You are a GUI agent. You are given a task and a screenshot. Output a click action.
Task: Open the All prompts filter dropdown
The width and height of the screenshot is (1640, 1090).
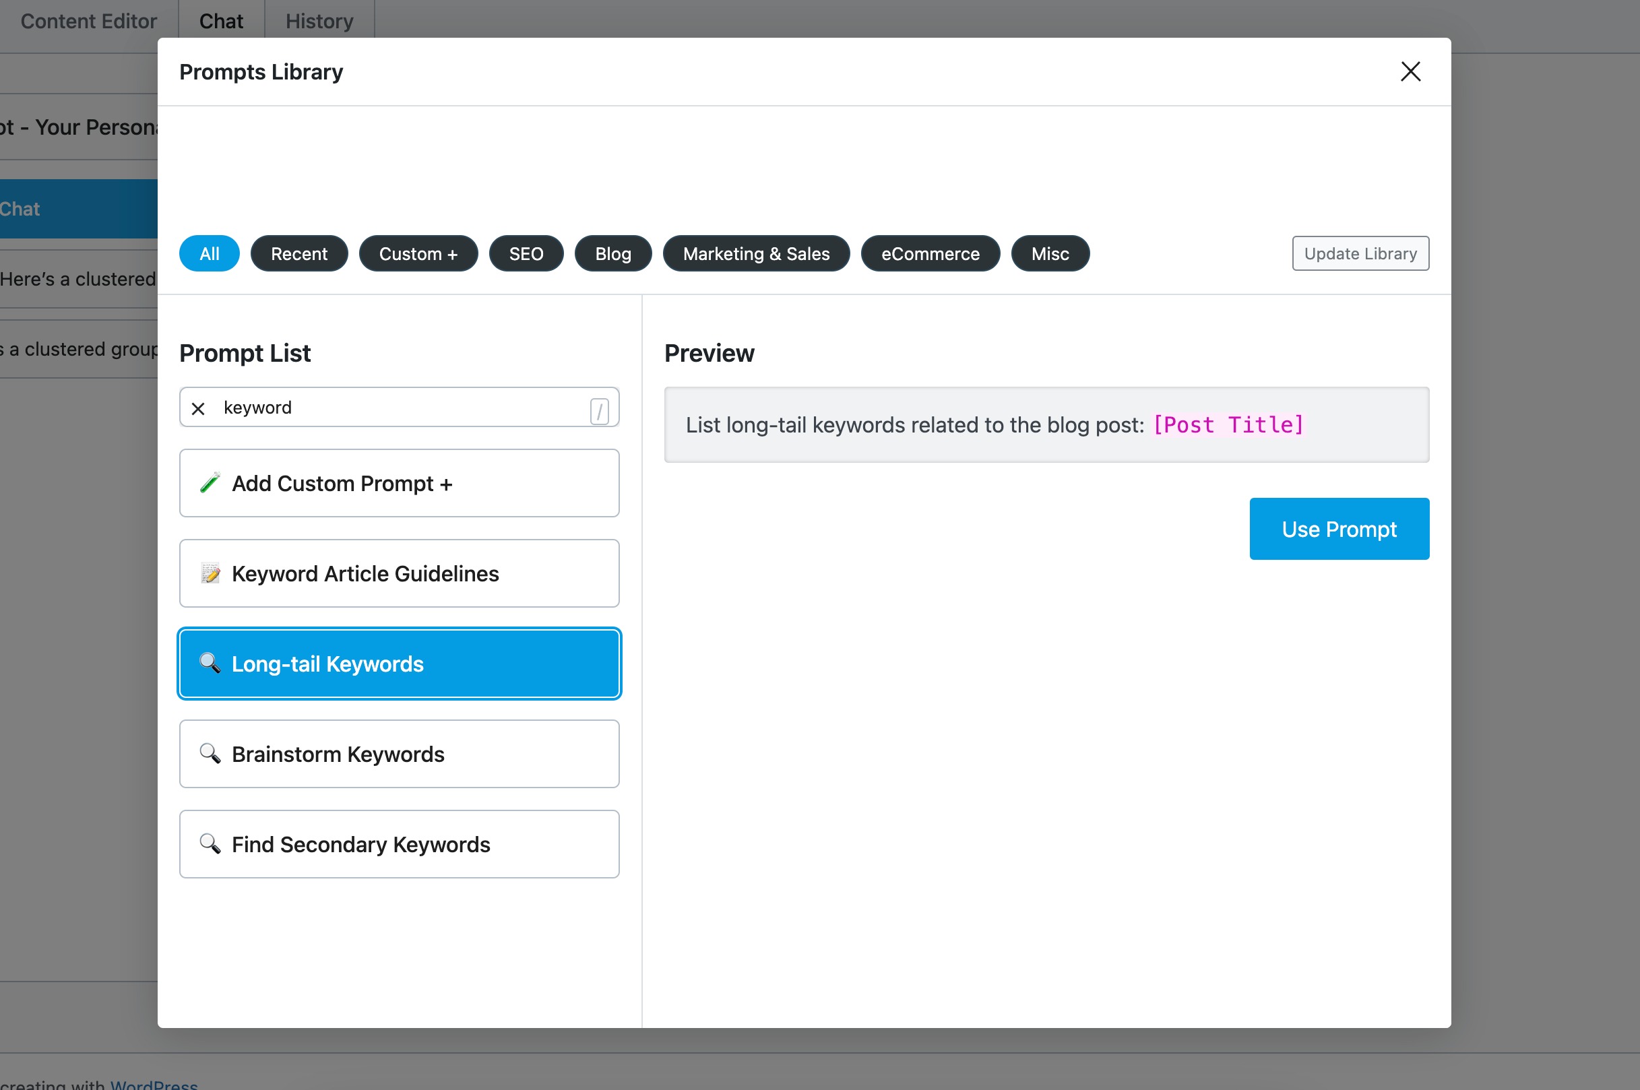(x=210, y=253)
